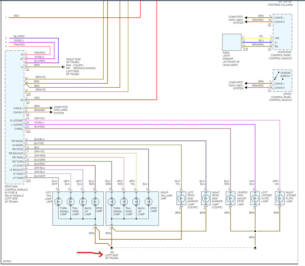Click the arrowhead on overhead module BRN/RED wire
The width and height of the screenshot is (305, 266).
246,22
